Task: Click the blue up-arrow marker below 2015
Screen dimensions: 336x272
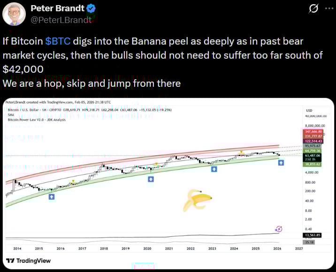Action: click(52, 197)
